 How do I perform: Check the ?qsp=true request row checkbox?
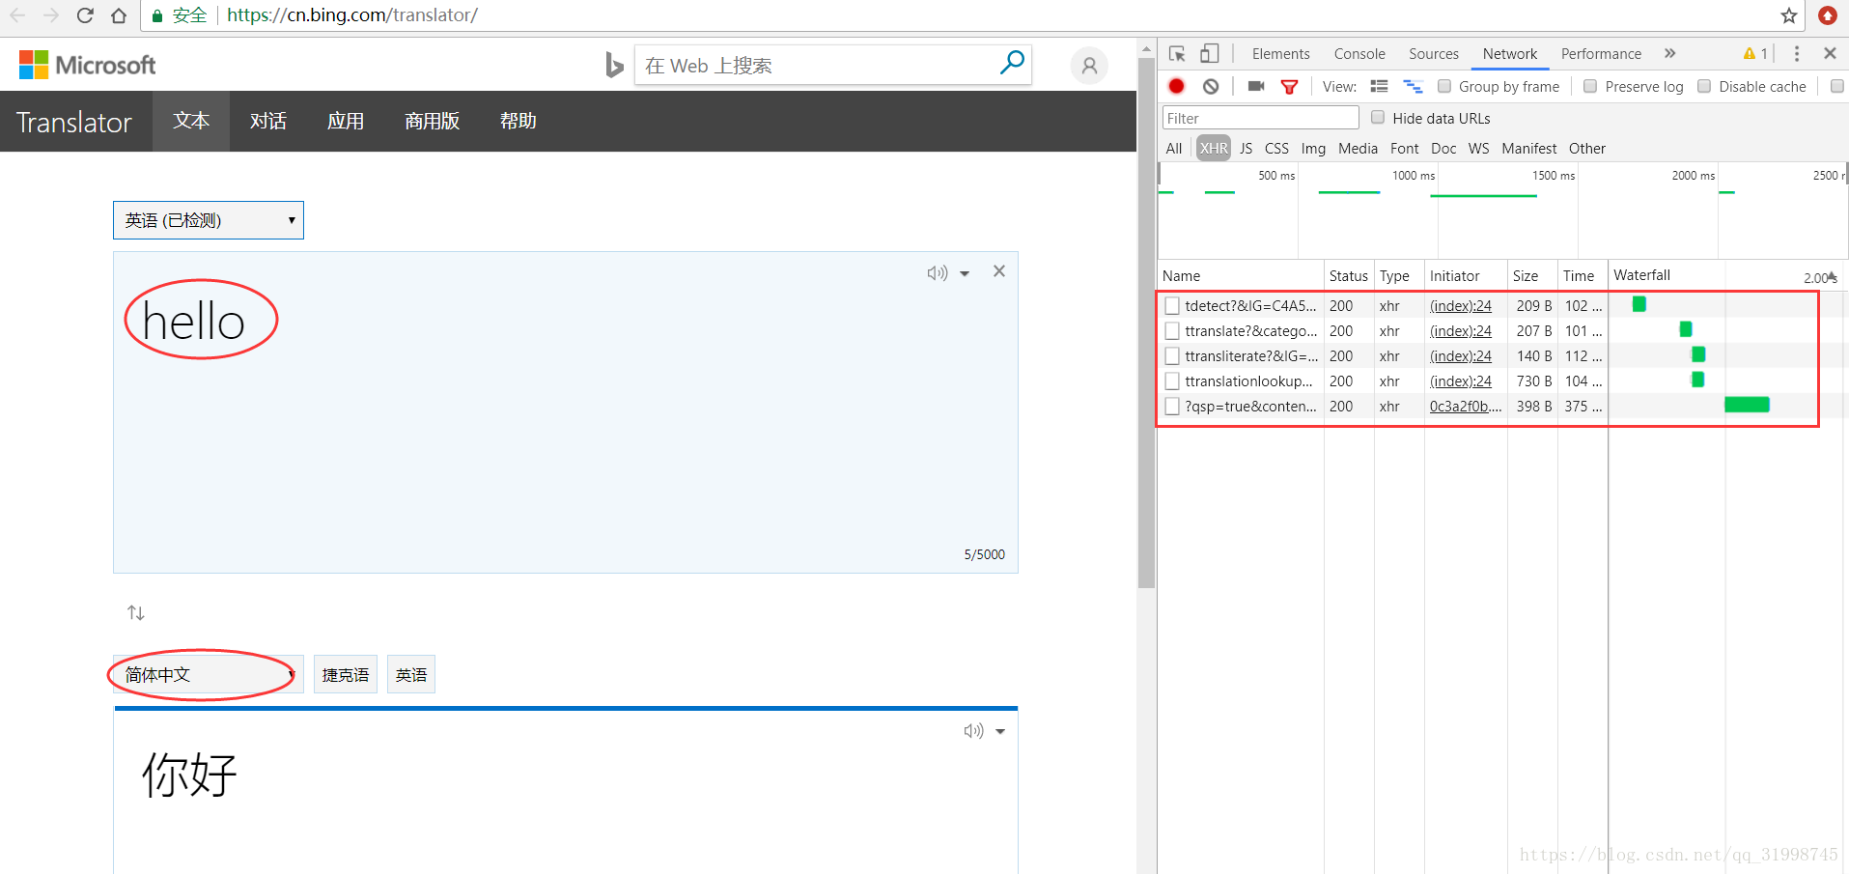click(1172, 406)
